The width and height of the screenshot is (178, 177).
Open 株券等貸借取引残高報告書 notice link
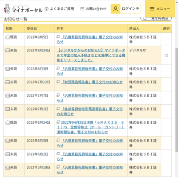click(90, 111)
